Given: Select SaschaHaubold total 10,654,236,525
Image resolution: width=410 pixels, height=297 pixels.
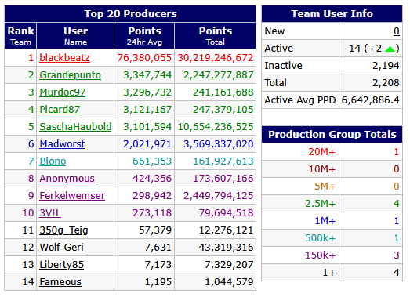Looking at the screenshot, I should click(216, 127).
